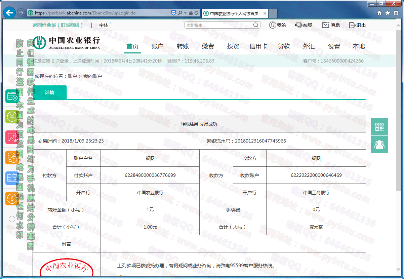Select the 详情 tab
Image resolution: width=404 pixels, height=279 pixels.
[50, 92]
